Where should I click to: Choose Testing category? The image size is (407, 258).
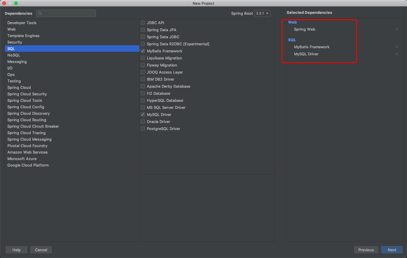coord(72,81)
